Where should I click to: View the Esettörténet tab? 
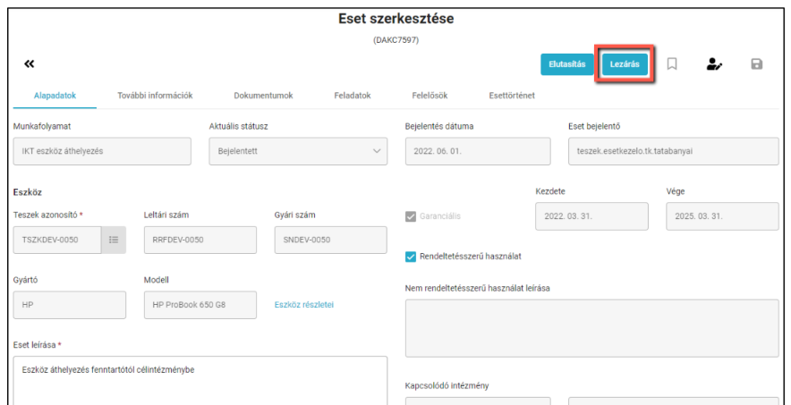tap(512, 96)
